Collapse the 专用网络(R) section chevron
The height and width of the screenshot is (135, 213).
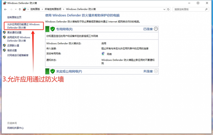tap(156, 29)
